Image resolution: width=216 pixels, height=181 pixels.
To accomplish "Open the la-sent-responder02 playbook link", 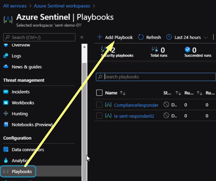I will 134,116.
